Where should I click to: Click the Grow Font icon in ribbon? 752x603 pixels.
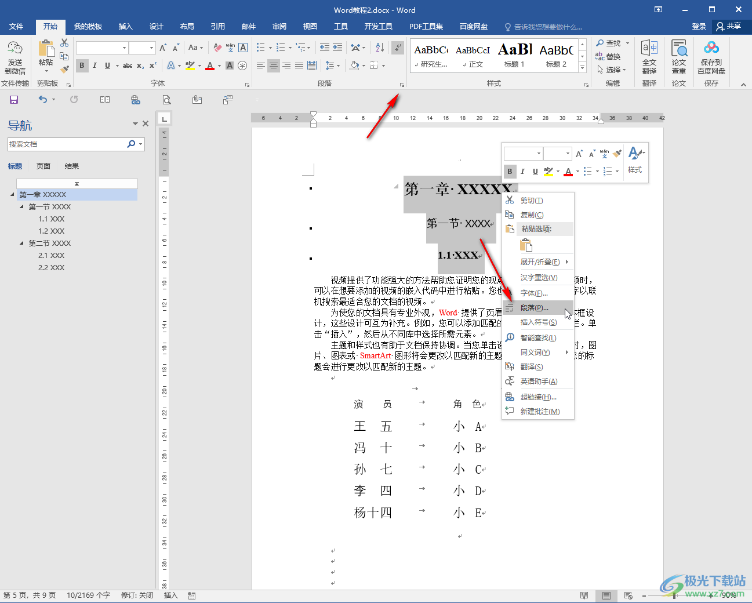tap(163, 48)
